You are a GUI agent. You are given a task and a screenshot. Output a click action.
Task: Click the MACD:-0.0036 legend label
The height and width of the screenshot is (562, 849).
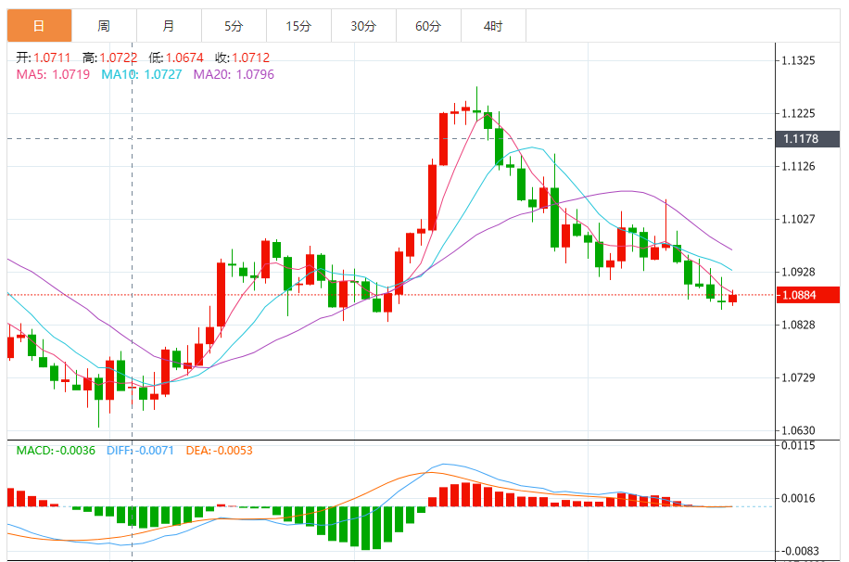tap(56, 451)
